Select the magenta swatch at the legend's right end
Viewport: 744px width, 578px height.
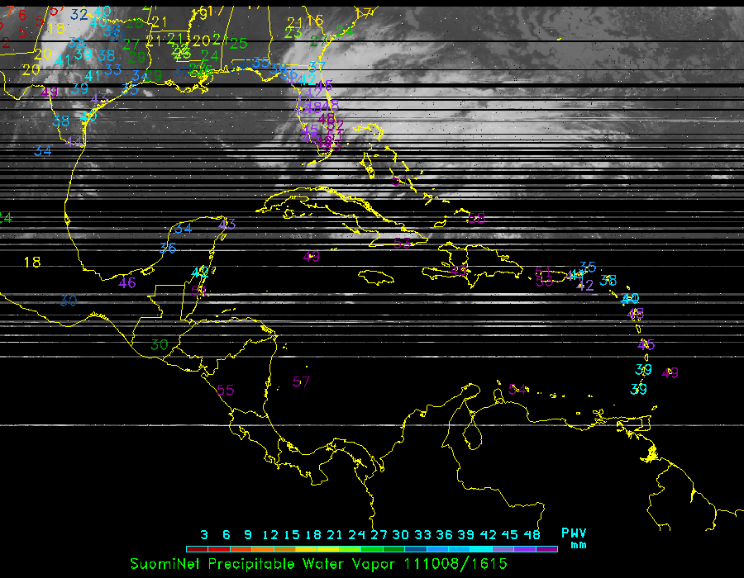547,548
